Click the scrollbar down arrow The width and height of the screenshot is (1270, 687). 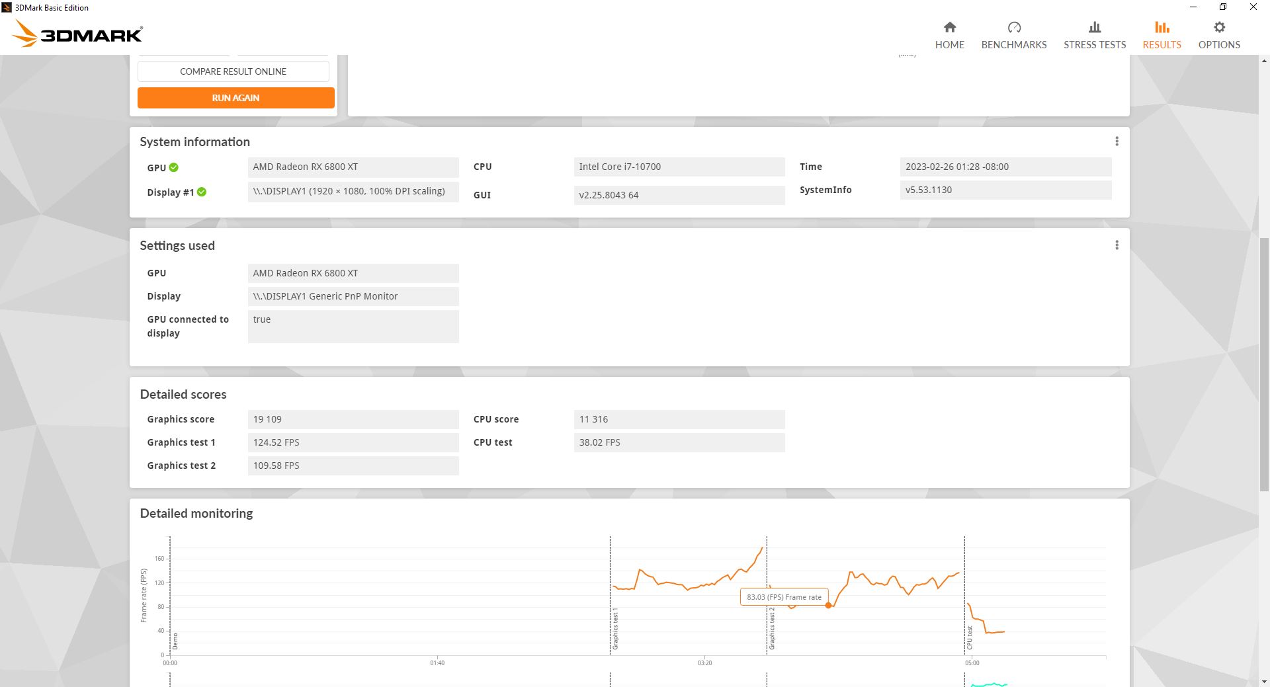(1264, 681)
